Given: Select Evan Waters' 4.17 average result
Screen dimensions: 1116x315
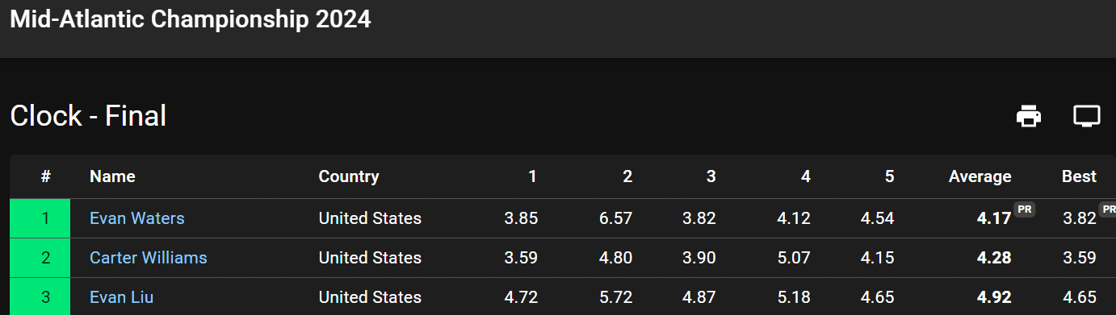Looking at the screenshot, I should (x=994, y=218).
